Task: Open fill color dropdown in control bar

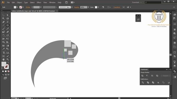Action: (17, 7)
